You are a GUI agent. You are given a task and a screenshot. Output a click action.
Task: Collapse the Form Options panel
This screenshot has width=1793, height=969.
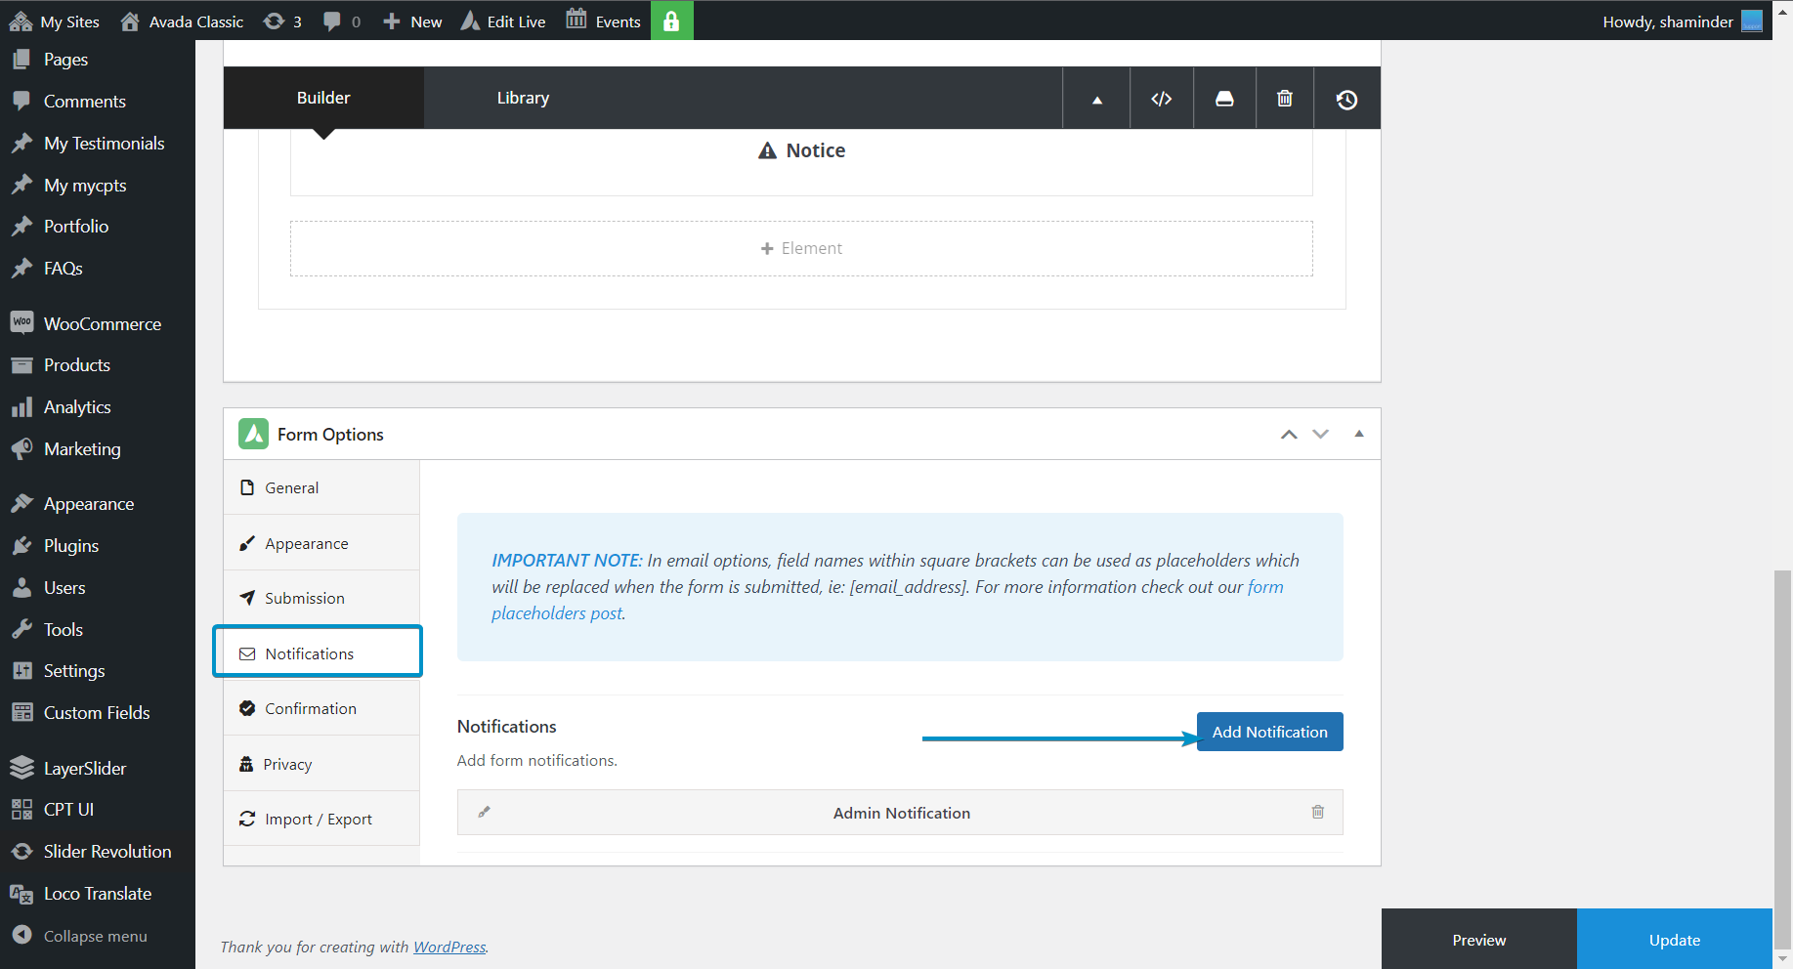pyautogui.click(x=1358, y=434)
